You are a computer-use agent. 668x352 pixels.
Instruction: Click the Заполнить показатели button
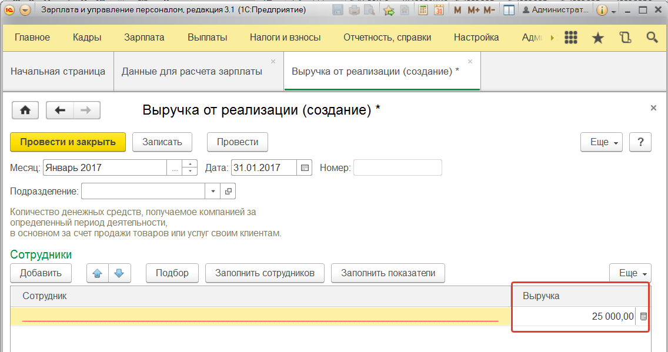pos(388,273)
